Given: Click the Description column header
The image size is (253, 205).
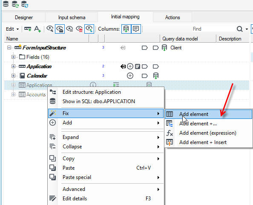Looking at the screenshot, I should point(233,39).
